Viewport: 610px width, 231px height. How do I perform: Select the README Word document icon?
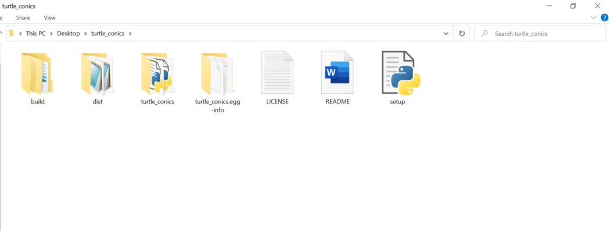click(x=338, y=72)
